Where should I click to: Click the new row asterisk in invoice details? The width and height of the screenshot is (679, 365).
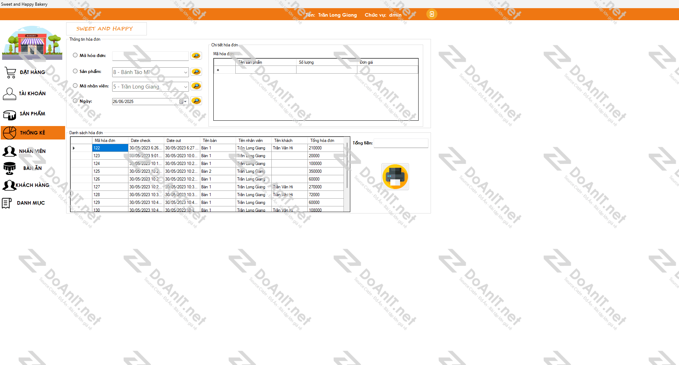[224, 70]
